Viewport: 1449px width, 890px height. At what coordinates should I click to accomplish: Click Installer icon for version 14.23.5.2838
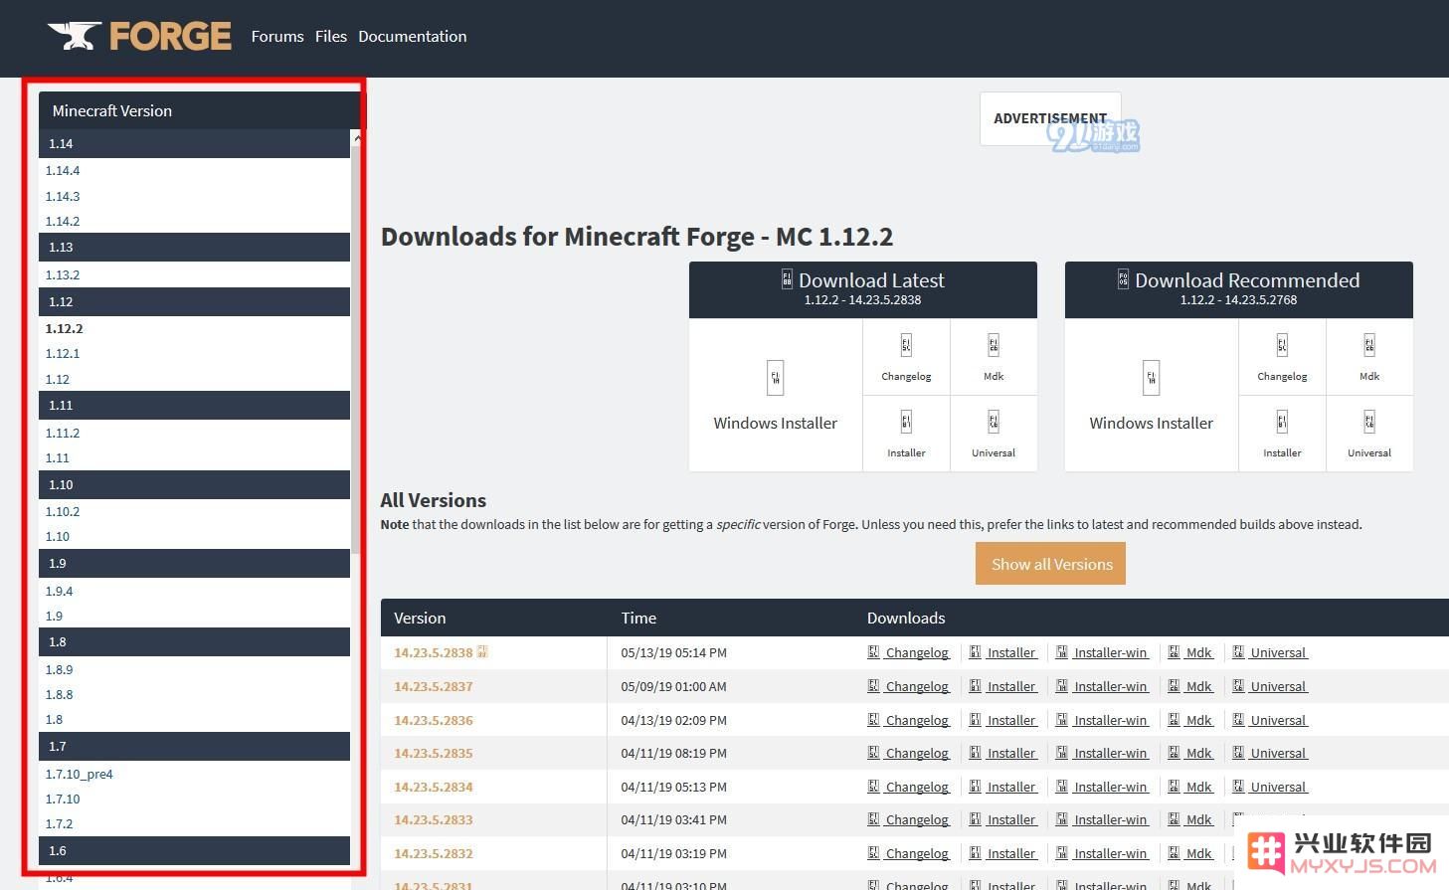pos(975,652)
